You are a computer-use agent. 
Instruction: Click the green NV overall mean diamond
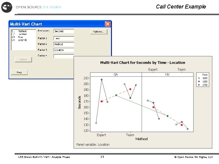click(x=168, y=116)
